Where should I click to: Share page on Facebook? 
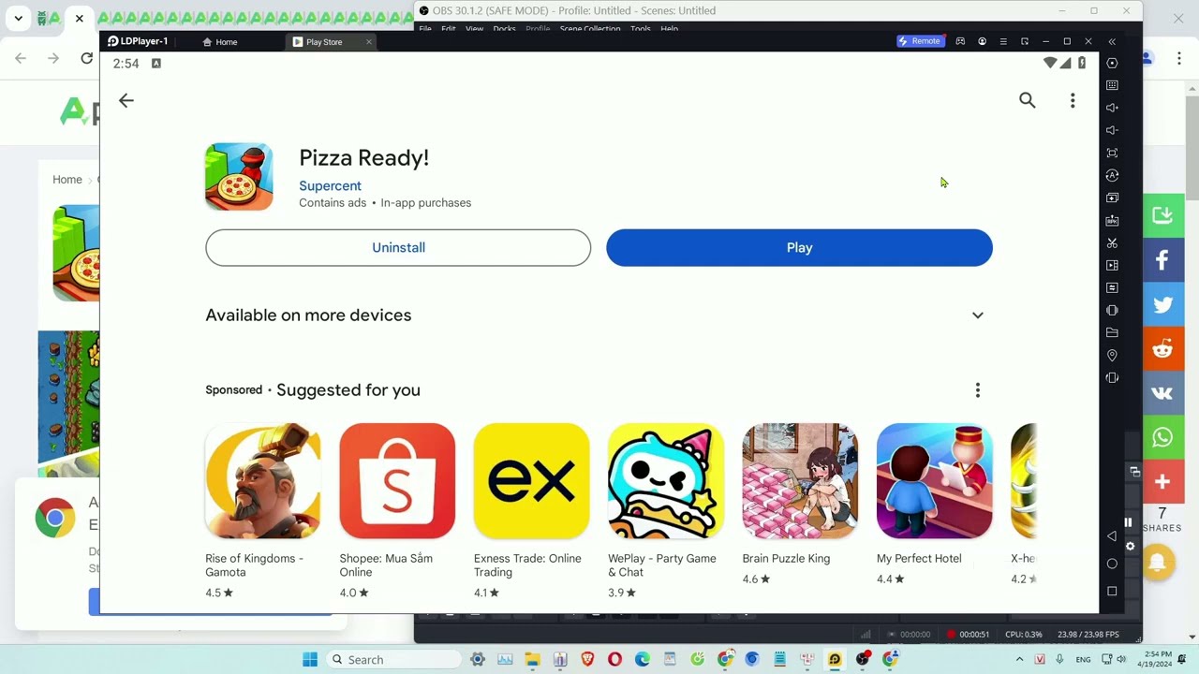[1162, 259]
